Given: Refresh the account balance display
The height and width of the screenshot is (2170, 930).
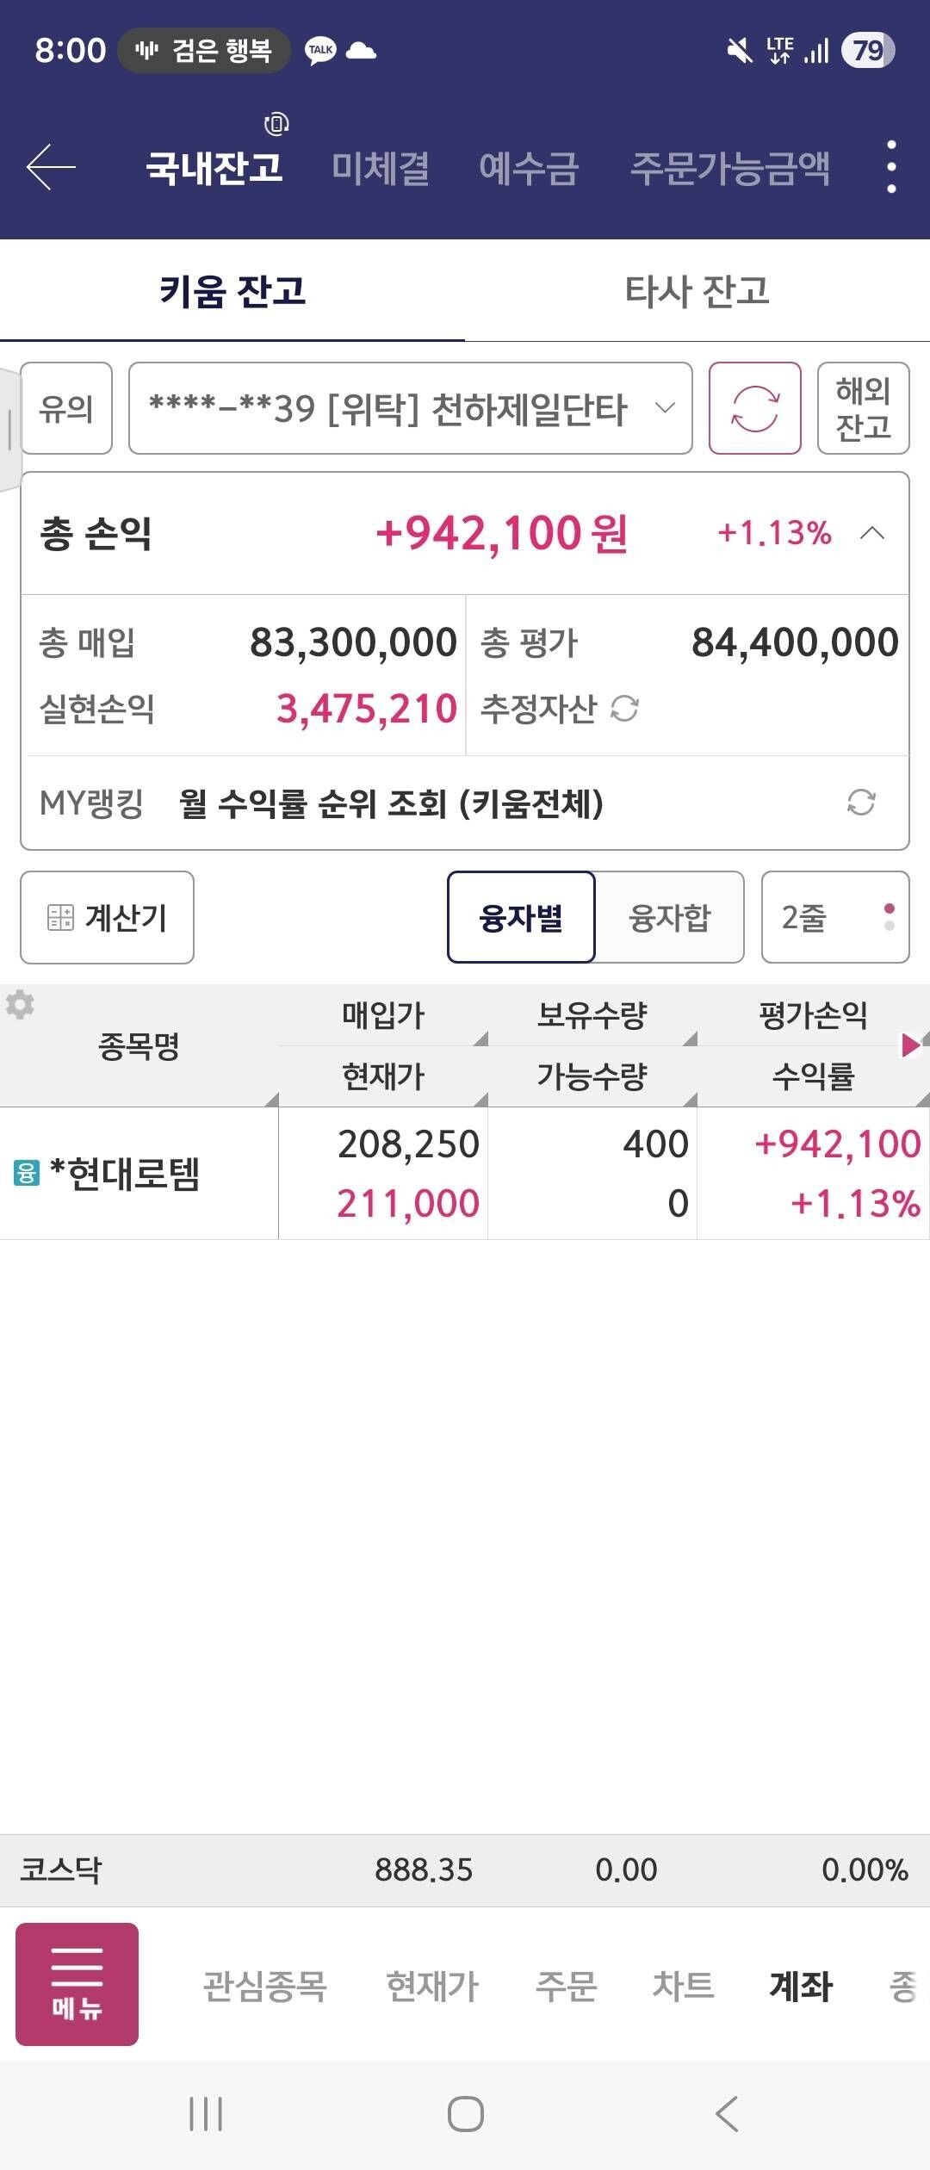Looking at the screenshot, I should click(756, 408).
